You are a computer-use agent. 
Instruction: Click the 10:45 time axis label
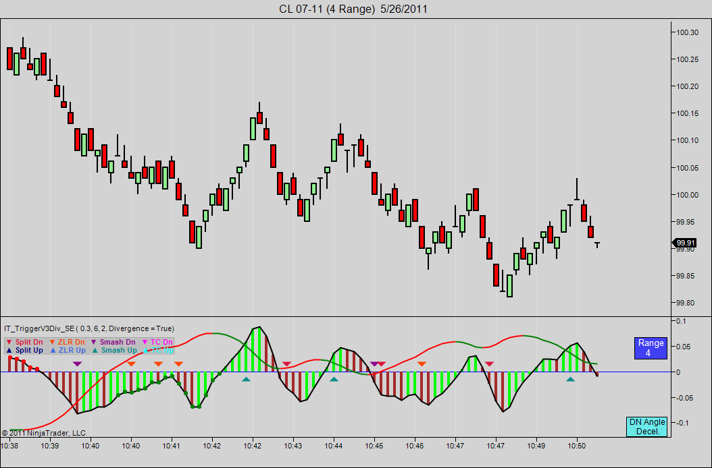point(375,446)
